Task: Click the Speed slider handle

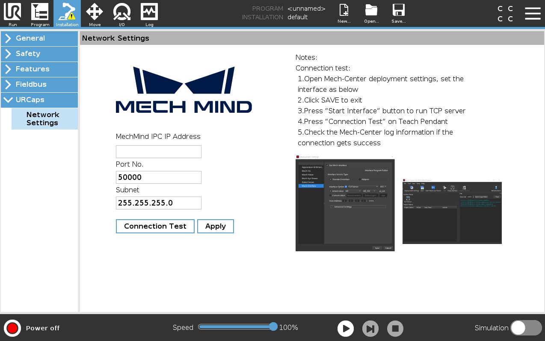Action: tap(273, 327)
